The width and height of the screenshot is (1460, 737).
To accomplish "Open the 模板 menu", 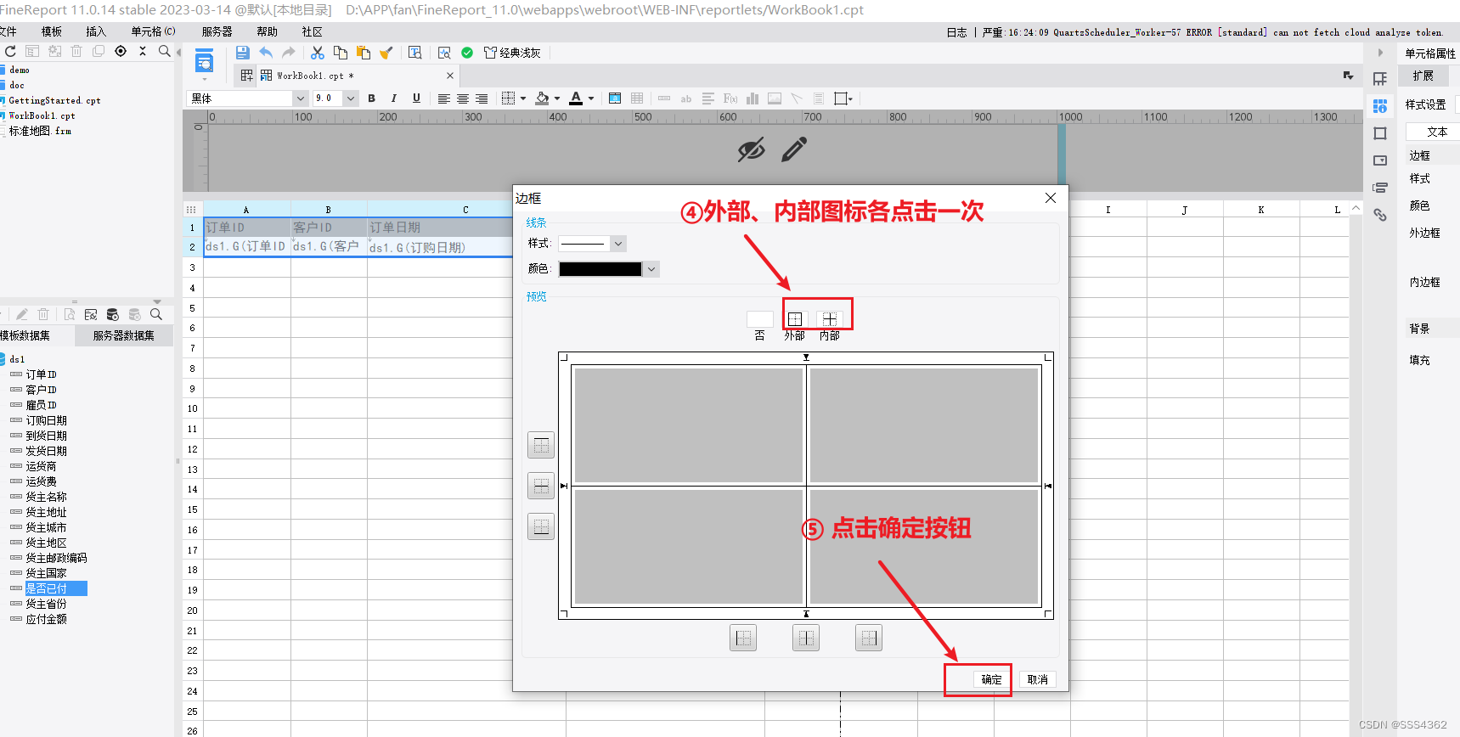I will [52, 31].
